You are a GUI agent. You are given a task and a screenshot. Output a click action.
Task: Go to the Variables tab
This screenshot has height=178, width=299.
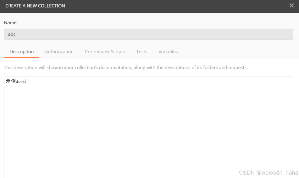pyautogui.click(x=168, y=52)
